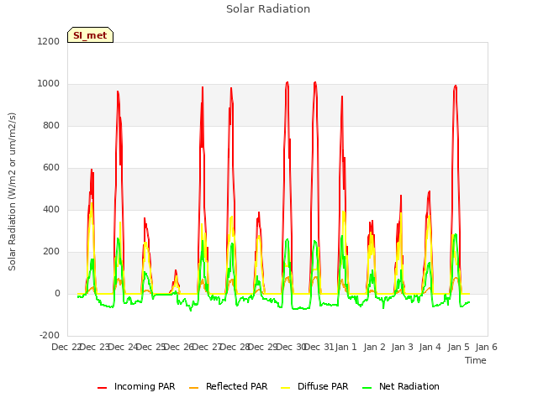Toggle the Reflected PAR legend entry
The width and height of the screenshot is (538, 403).
[228, 386]
